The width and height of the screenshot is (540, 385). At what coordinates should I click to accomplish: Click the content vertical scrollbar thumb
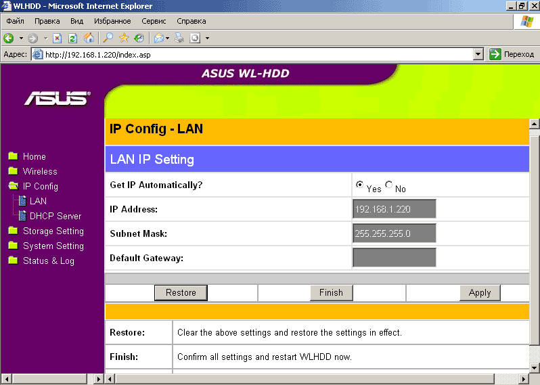pos(534,240)
